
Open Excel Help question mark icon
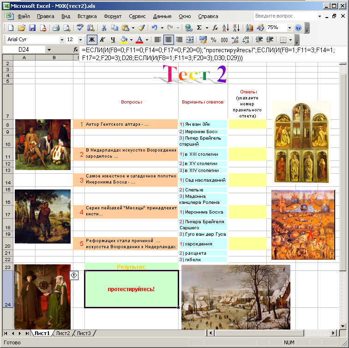[x=298, y=28]
